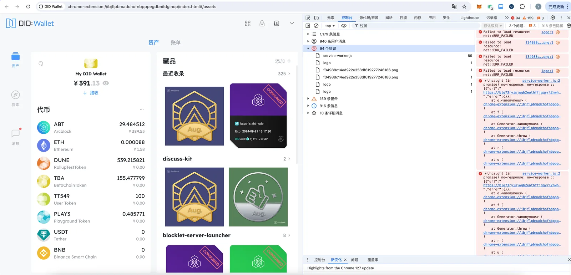This screenshot has width=571, height=275.
Task: Click the DevTools inspect element icon
Action: 308,17
